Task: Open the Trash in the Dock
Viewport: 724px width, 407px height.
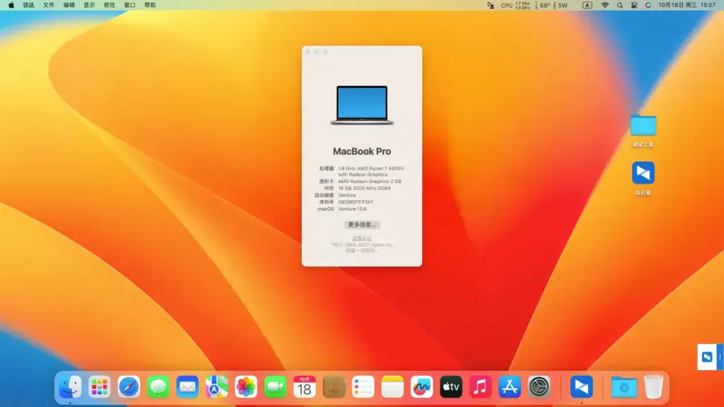Action: [653, 387]
